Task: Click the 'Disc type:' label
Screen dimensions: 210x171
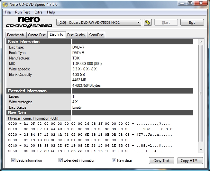Action: tap(16, 47)
